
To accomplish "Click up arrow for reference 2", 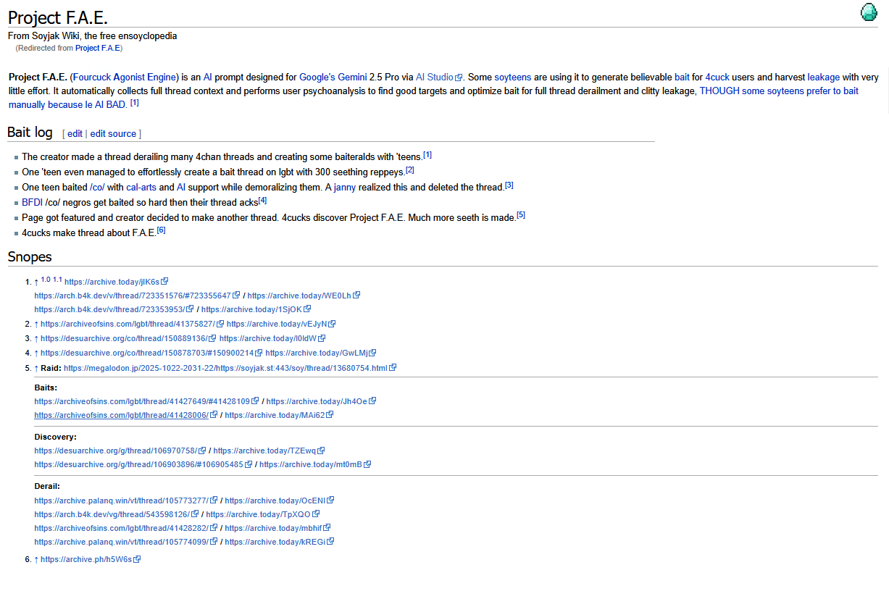I will pyautogui.click(x=36, y=324).
